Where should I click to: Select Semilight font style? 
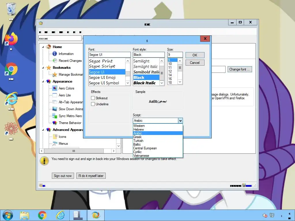click(146, 61)
